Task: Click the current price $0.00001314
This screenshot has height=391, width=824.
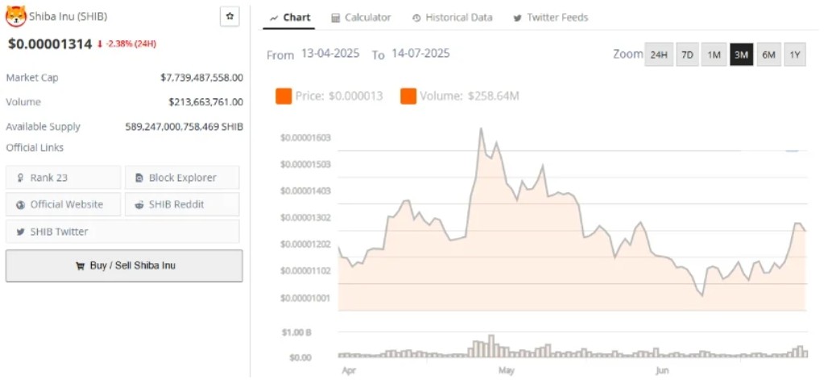Action: click(x=50, y=44)
